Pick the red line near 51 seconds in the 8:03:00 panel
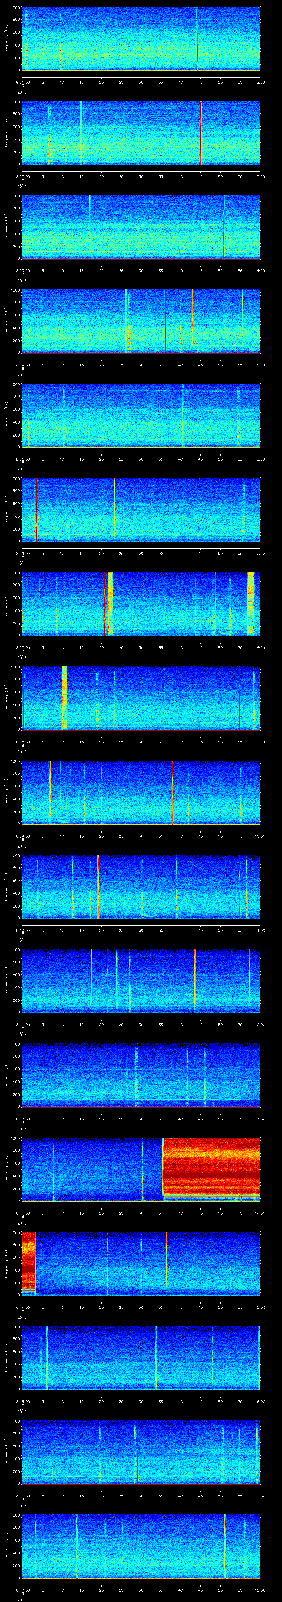282x1602 pixels. point(224,227)
